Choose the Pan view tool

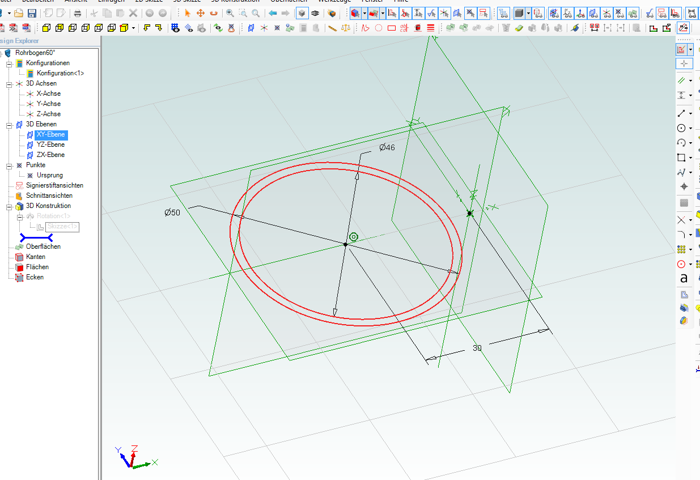(x=201, y=13)
